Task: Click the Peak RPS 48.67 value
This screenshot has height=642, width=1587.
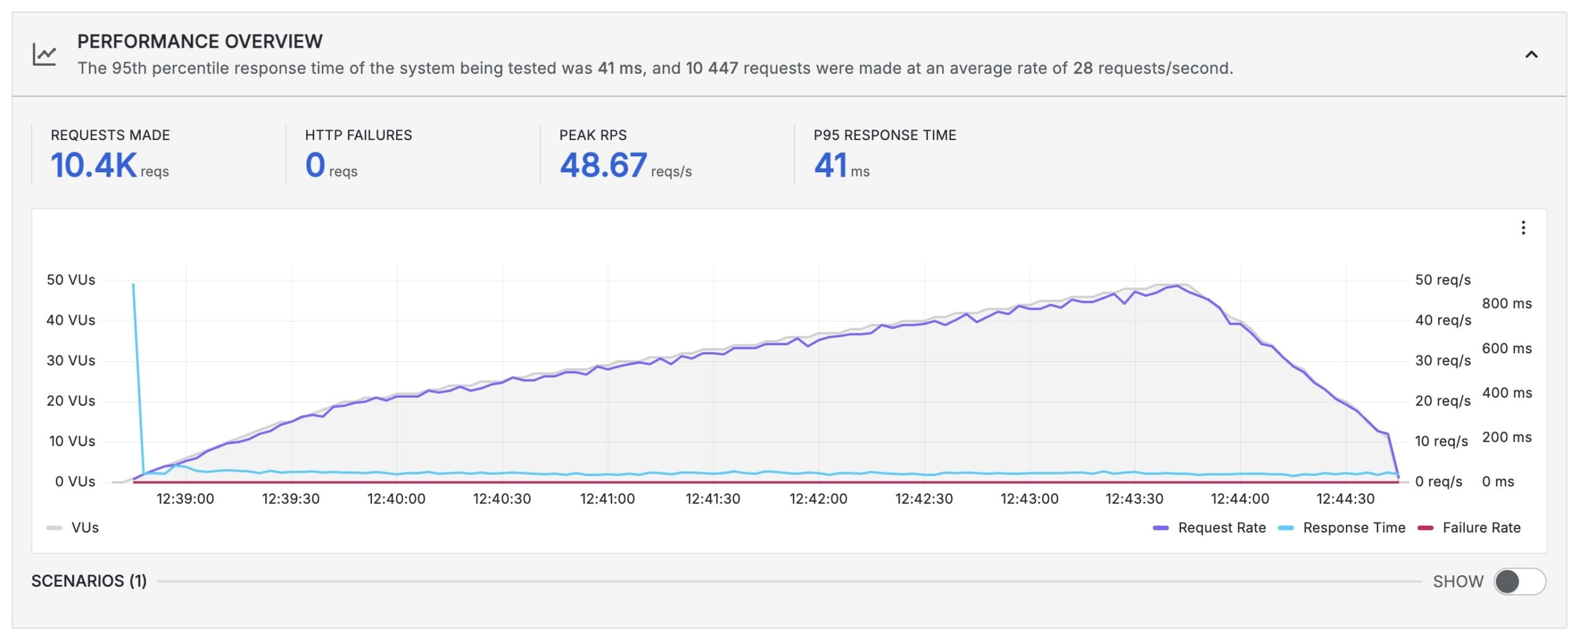Action: [x=603, y=165]
